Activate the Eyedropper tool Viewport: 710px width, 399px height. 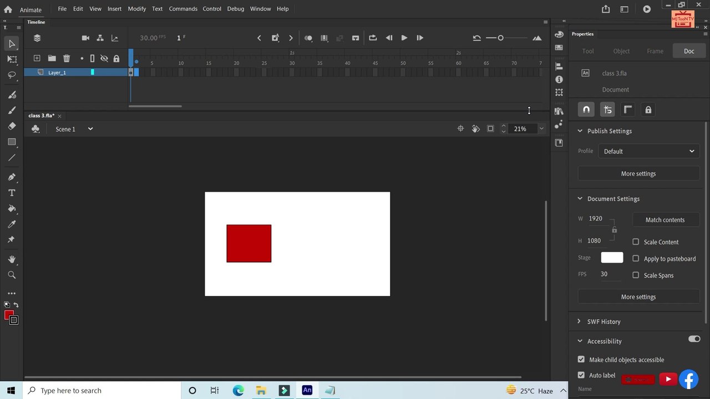point(12,224)
